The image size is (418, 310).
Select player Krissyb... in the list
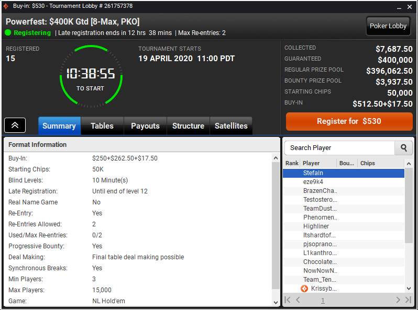click(344, 289)
